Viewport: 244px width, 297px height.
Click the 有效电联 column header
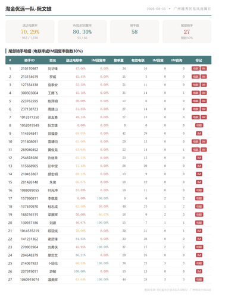tap(138, 60)
